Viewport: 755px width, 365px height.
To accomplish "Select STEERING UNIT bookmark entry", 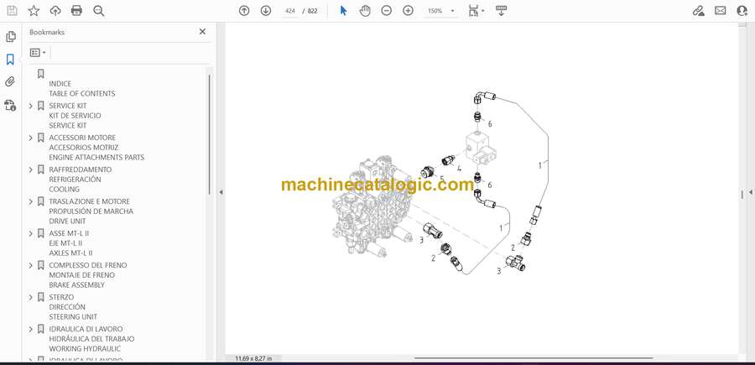I will (x=73, y=317).
